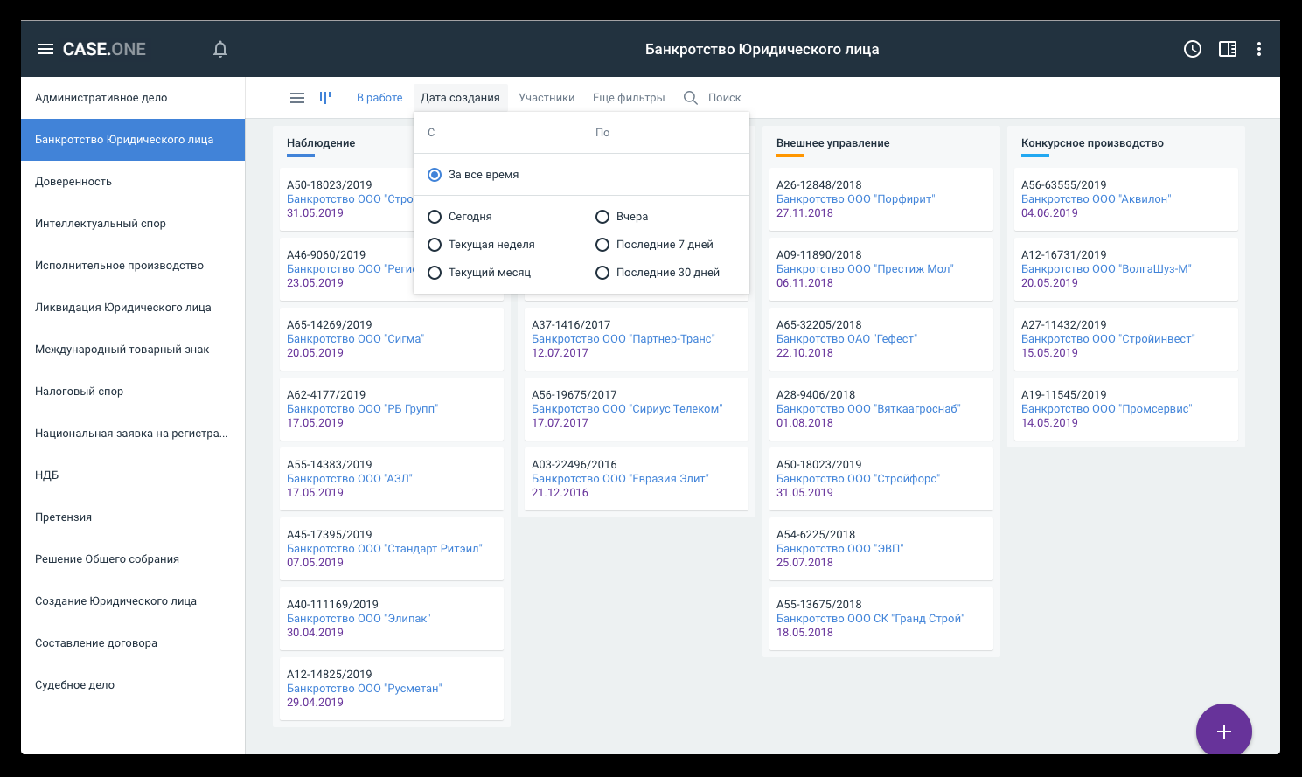Click the CASE.ONE logo
This screenshot has height=777, width=1302.
(104, 49)
